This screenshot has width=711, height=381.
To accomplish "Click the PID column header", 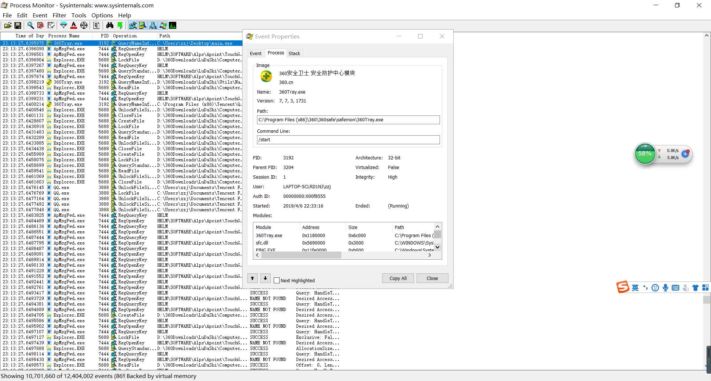I will (x=101, y=36).
